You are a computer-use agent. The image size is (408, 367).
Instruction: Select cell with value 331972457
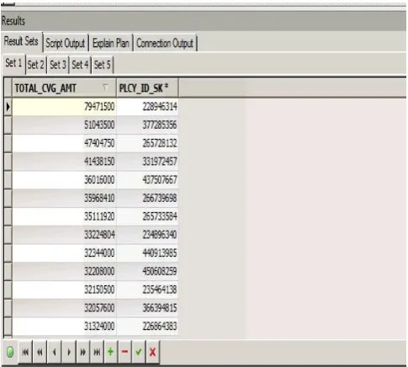pyautogui.click(x=147, y=162)
